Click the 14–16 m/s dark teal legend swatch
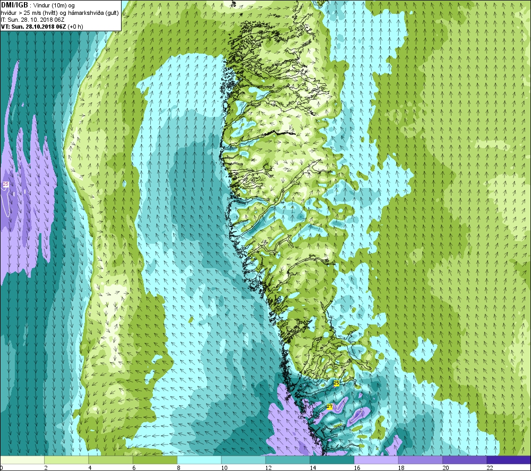Image resolution: width=531 pixels, height=471 pixels. (x=332, y=460)
